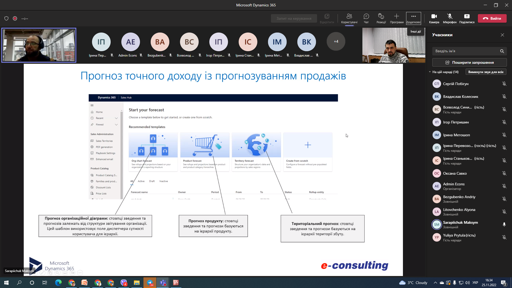Show the +4 hidden participants

(x=336, y=42)
